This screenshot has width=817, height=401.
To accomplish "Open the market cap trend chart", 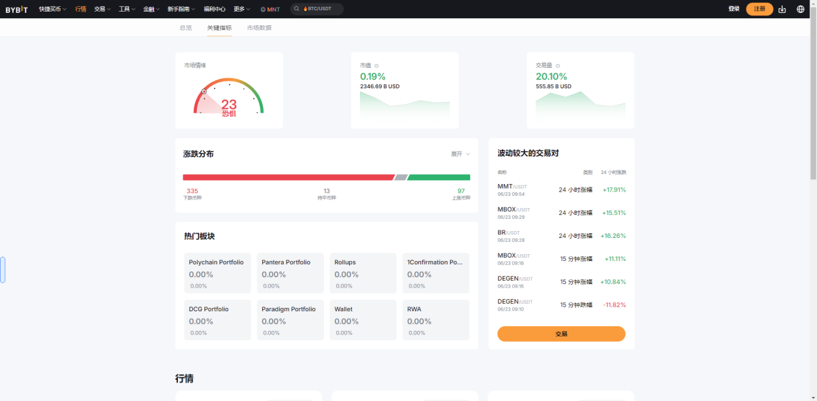I will pos(405,107).
